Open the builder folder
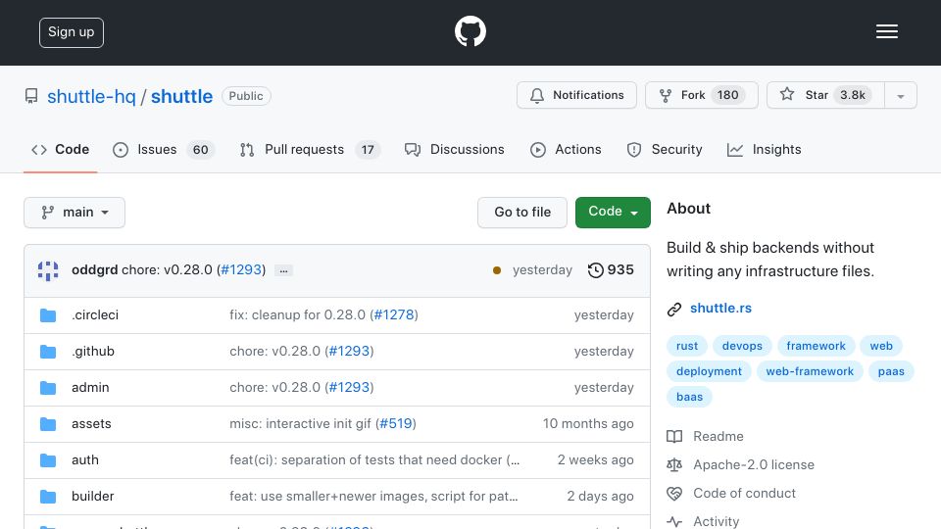 92,496
